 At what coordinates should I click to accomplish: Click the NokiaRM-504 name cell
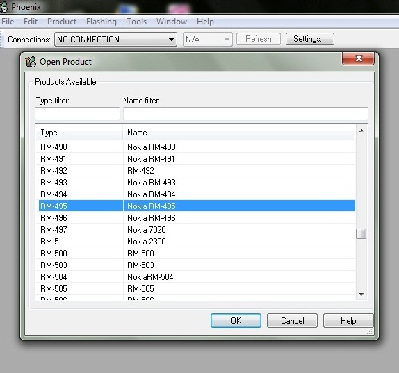point(150,277)
